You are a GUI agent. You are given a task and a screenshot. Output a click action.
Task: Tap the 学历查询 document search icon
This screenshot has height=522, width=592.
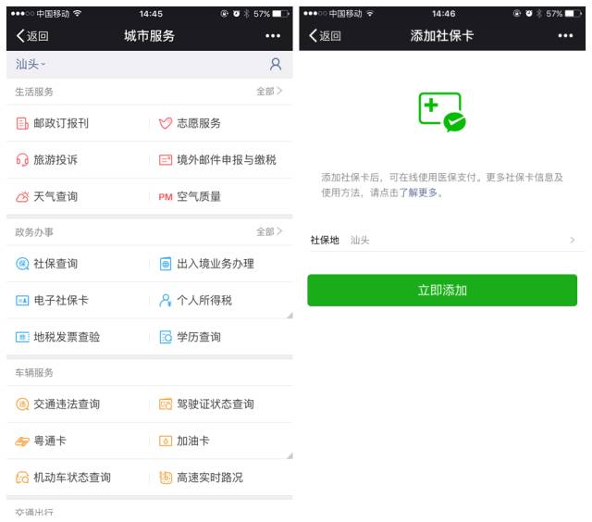pyautogui.click(x=166, y=337)
